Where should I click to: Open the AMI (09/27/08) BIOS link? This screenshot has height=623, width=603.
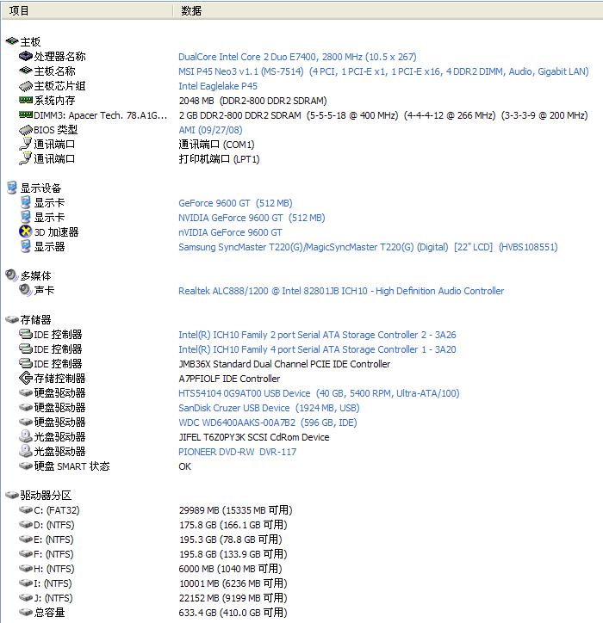click(x=210, y=130)
